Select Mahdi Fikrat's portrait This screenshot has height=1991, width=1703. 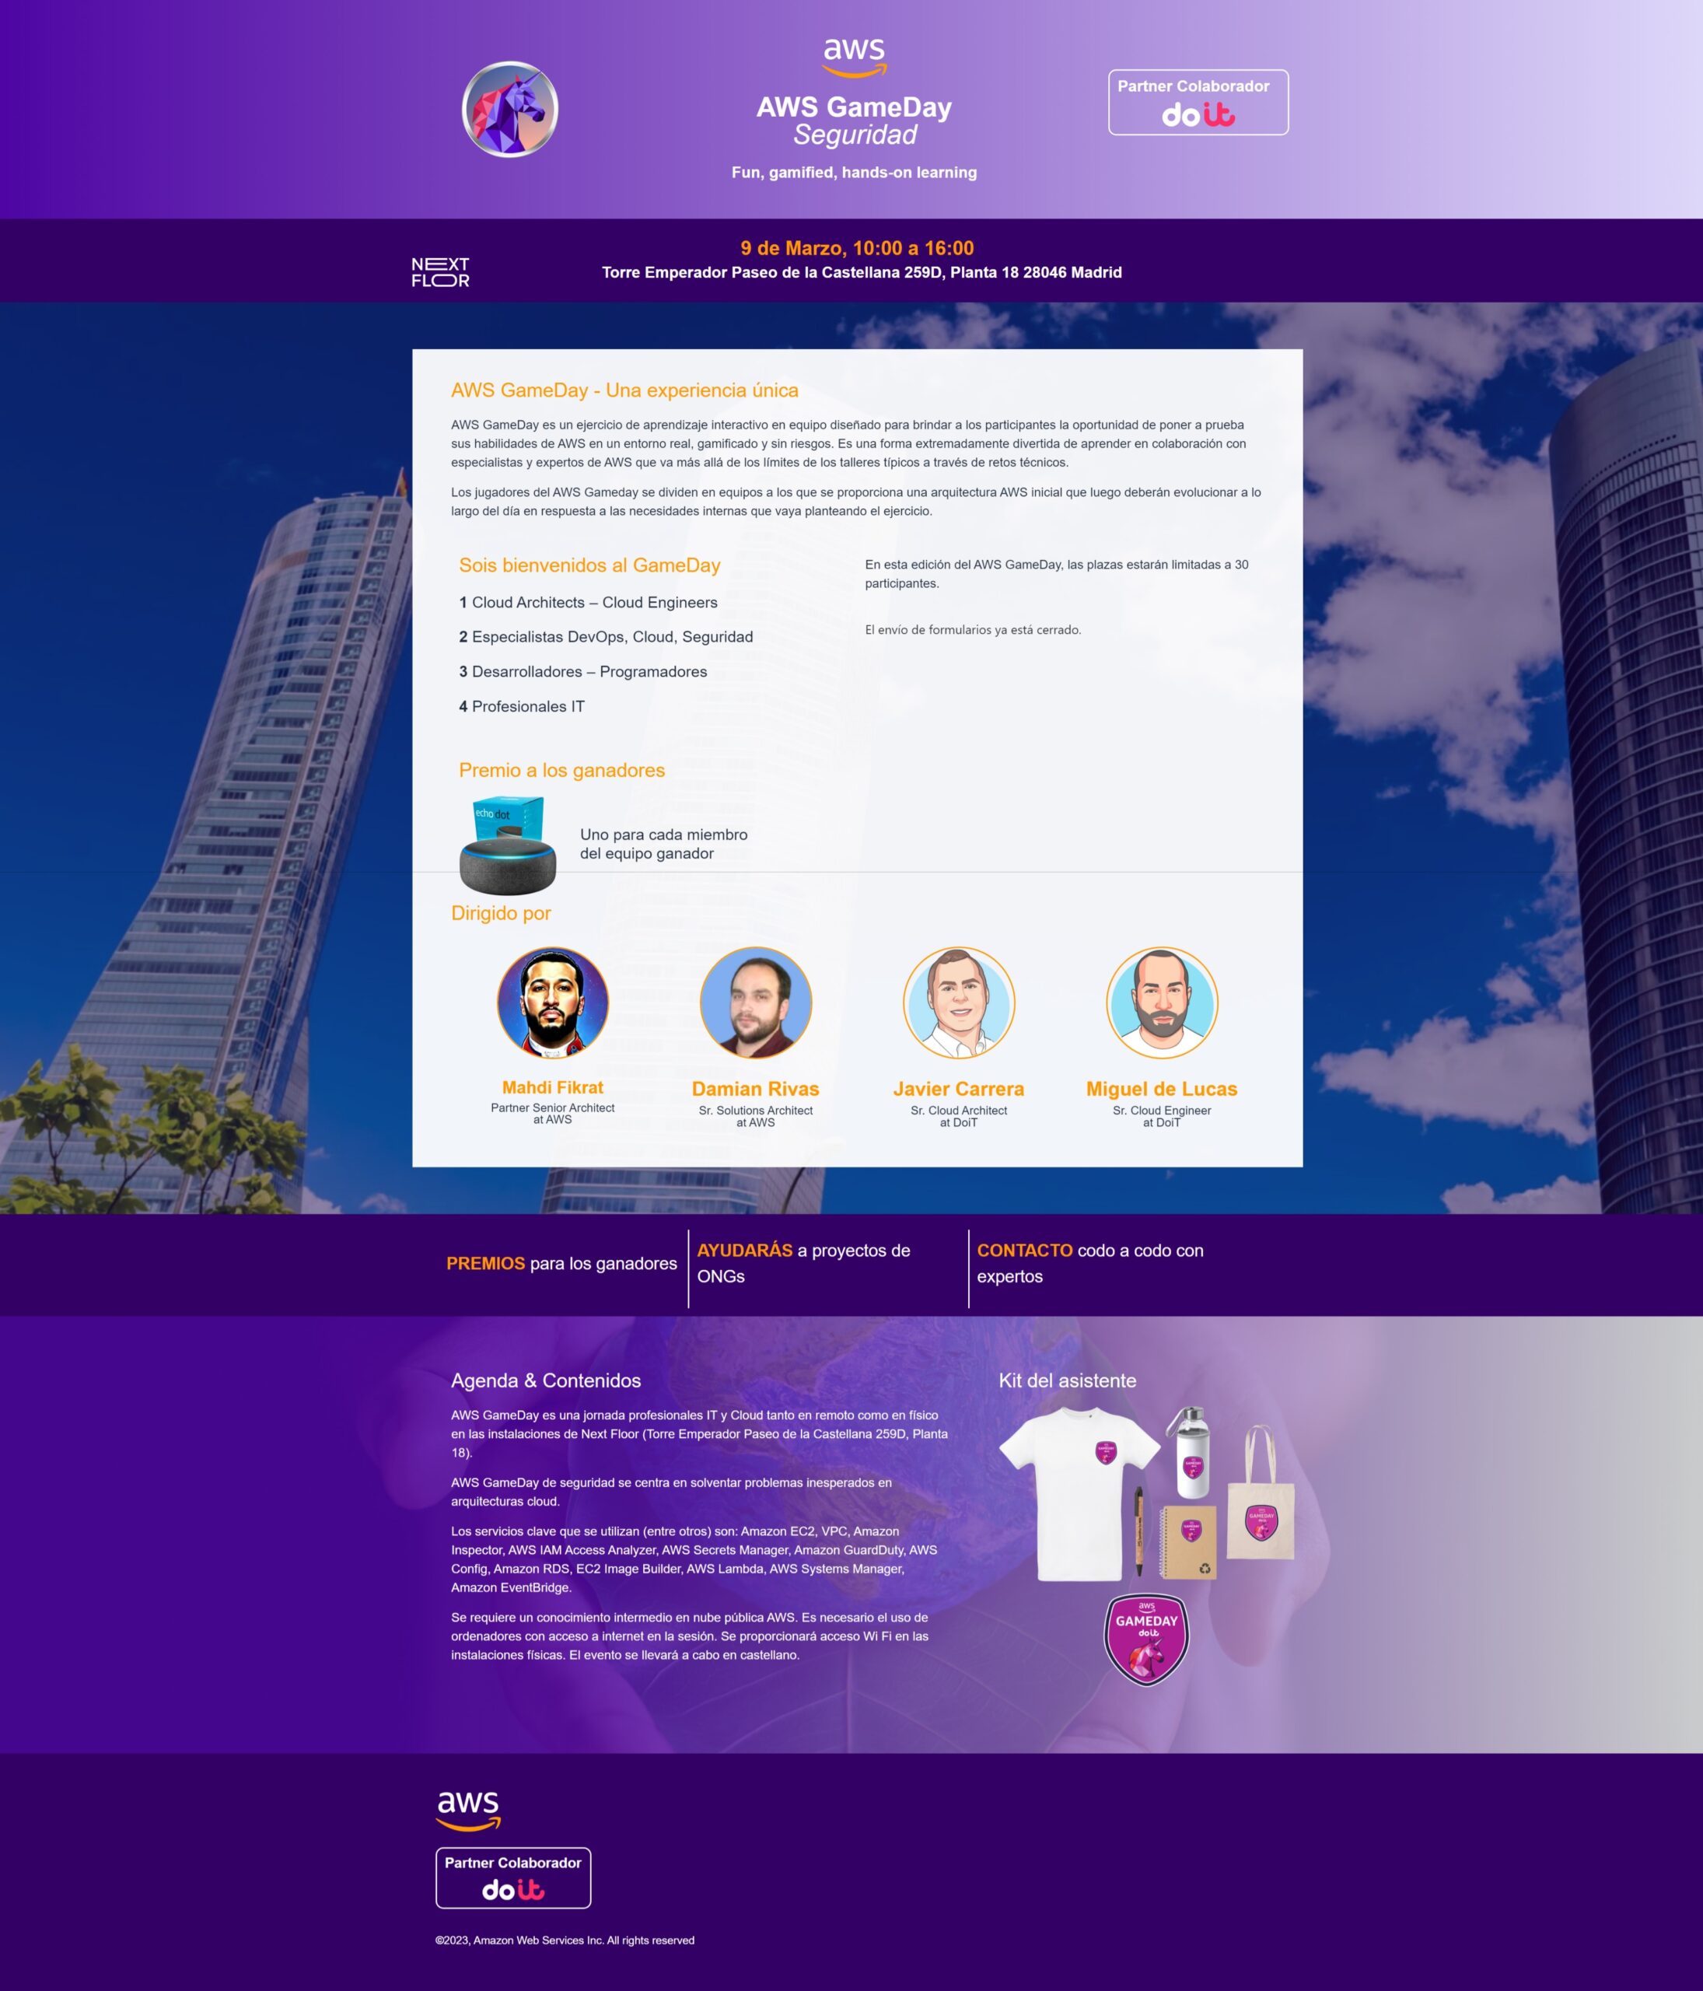coord(552,1002)
